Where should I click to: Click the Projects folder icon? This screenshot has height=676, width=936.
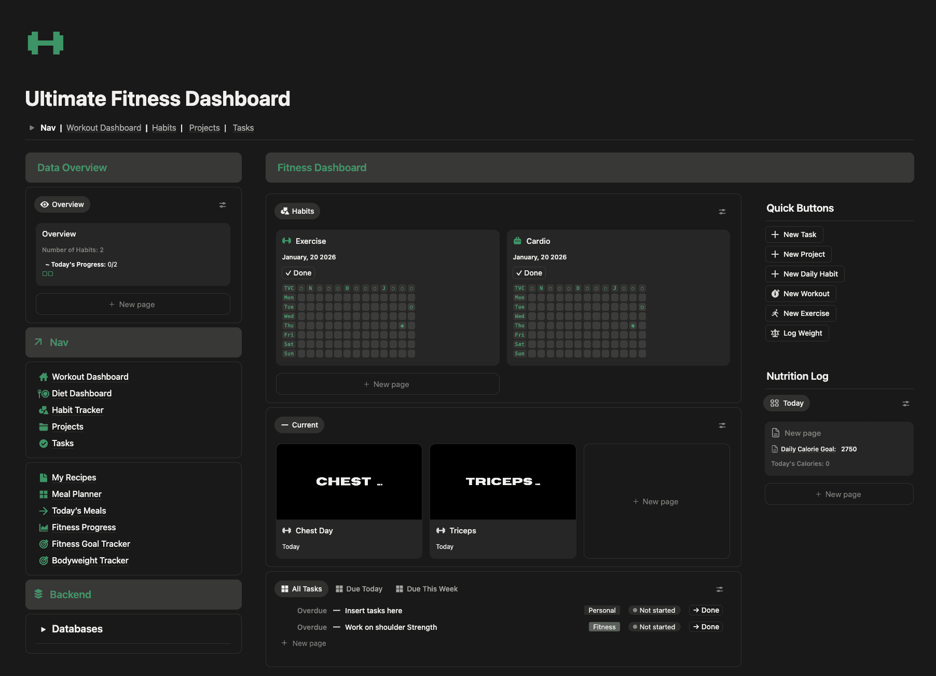pos(44,427)
